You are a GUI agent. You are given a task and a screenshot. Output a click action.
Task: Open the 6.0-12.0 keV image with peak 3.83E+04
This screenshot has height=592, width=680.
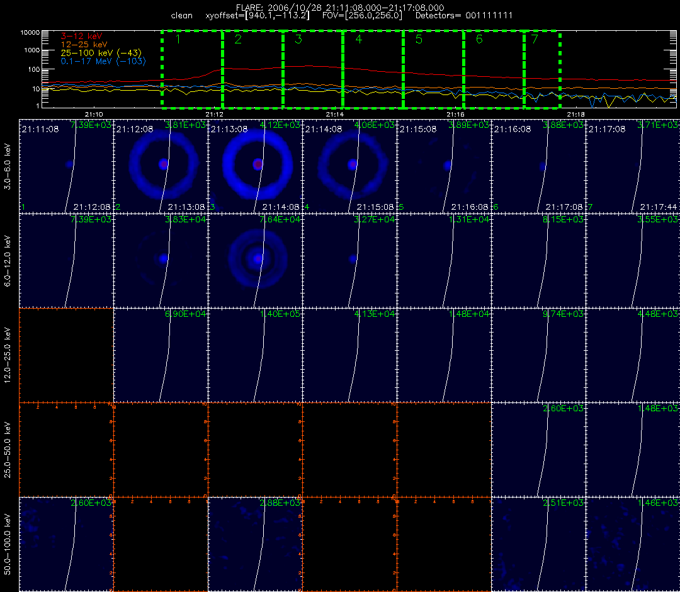click(x=161, y=261)
